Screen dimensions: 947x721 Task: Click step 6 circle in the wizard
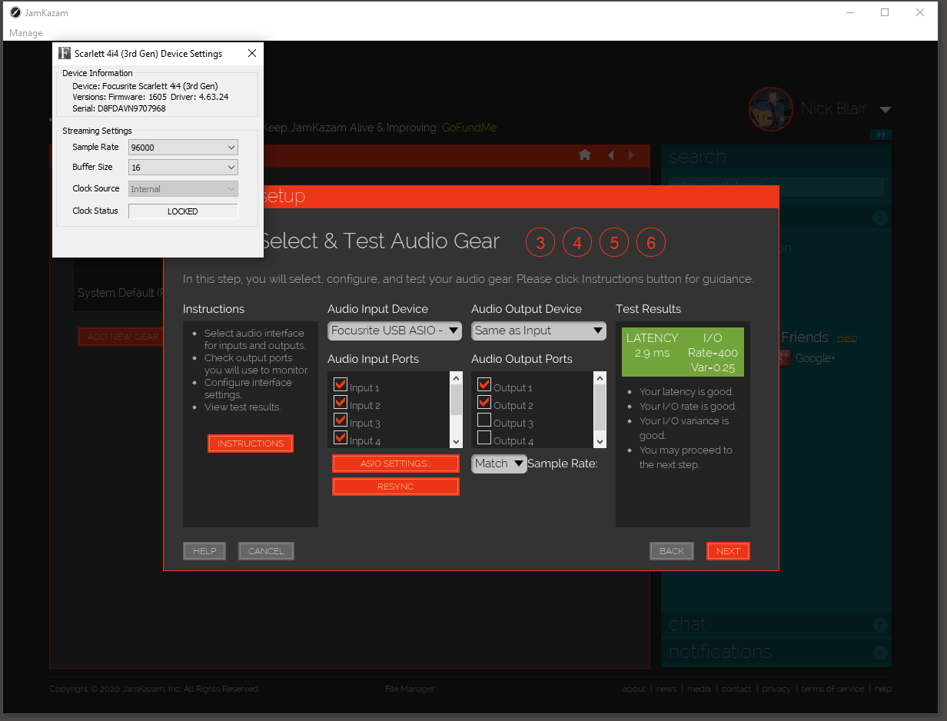651,243
